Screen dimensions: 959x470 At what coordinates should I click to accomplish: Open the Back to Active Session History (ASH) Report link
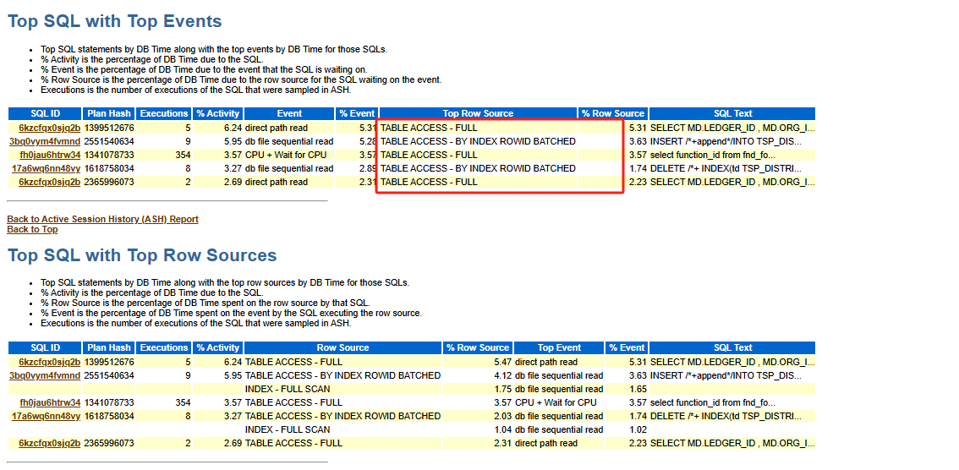coord(103,219)
